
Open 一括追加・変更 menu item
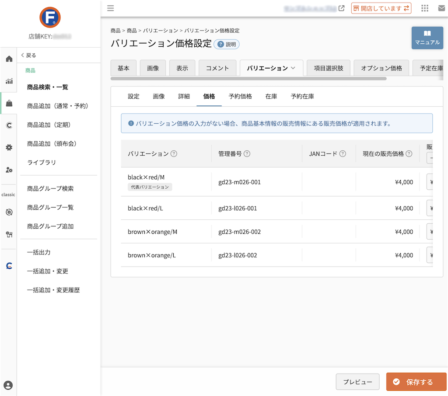tap(47, 271)
